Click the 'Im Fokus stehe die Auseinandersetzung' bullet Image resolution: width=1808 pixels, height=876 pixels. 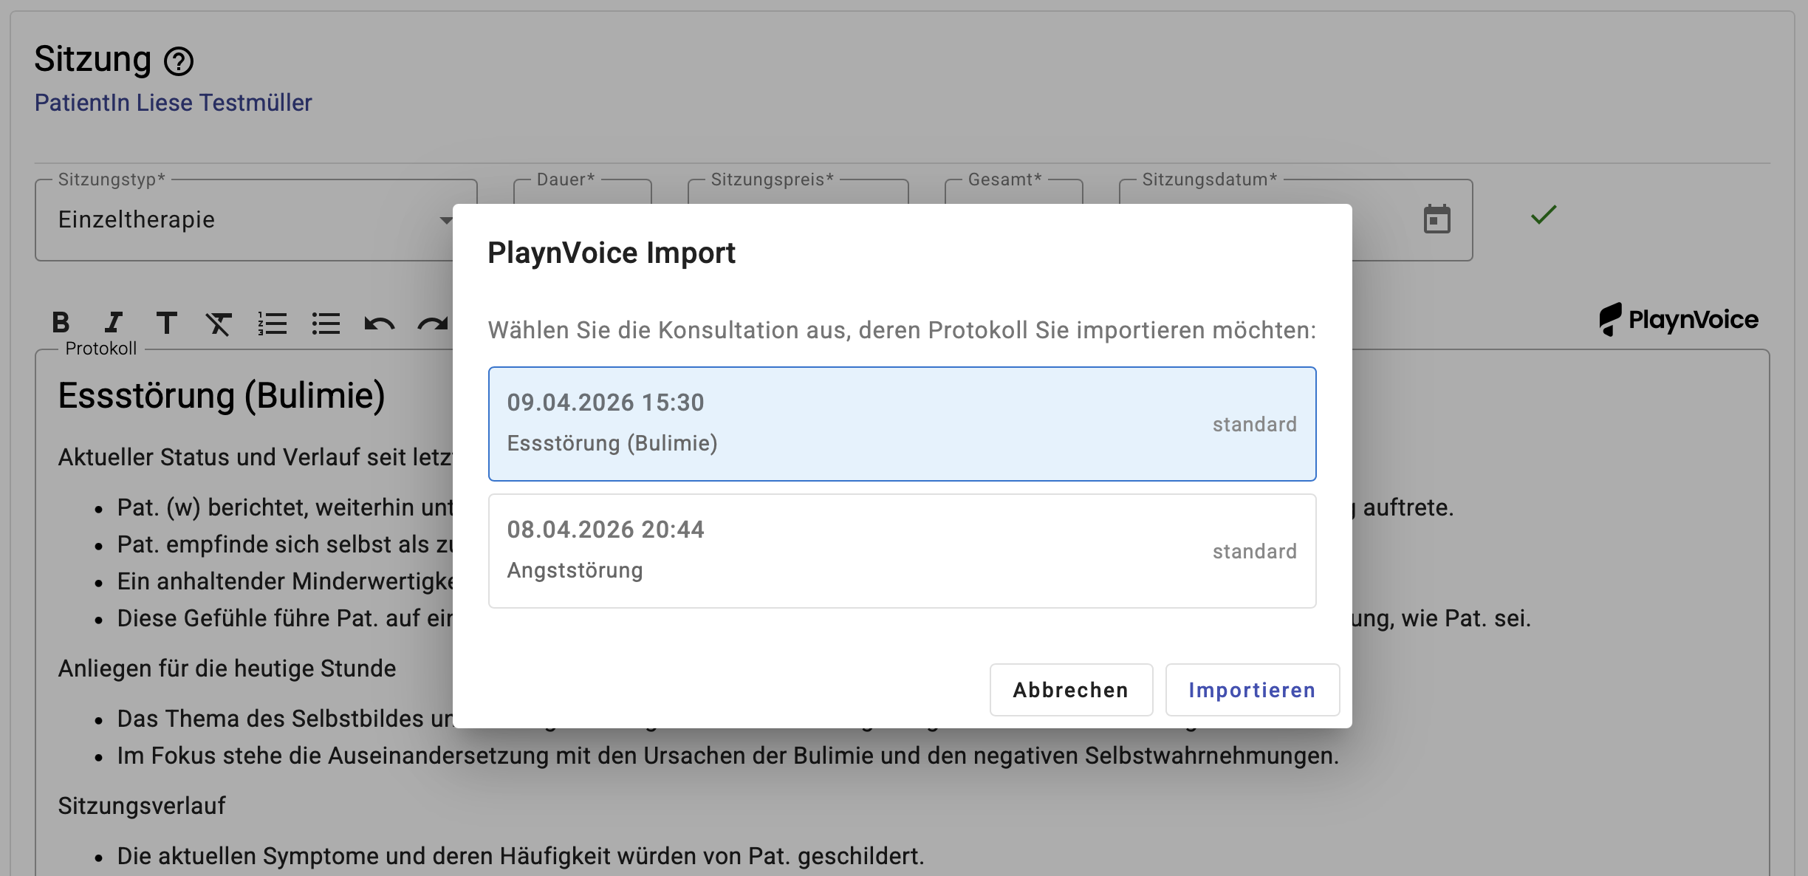point(727,756)
